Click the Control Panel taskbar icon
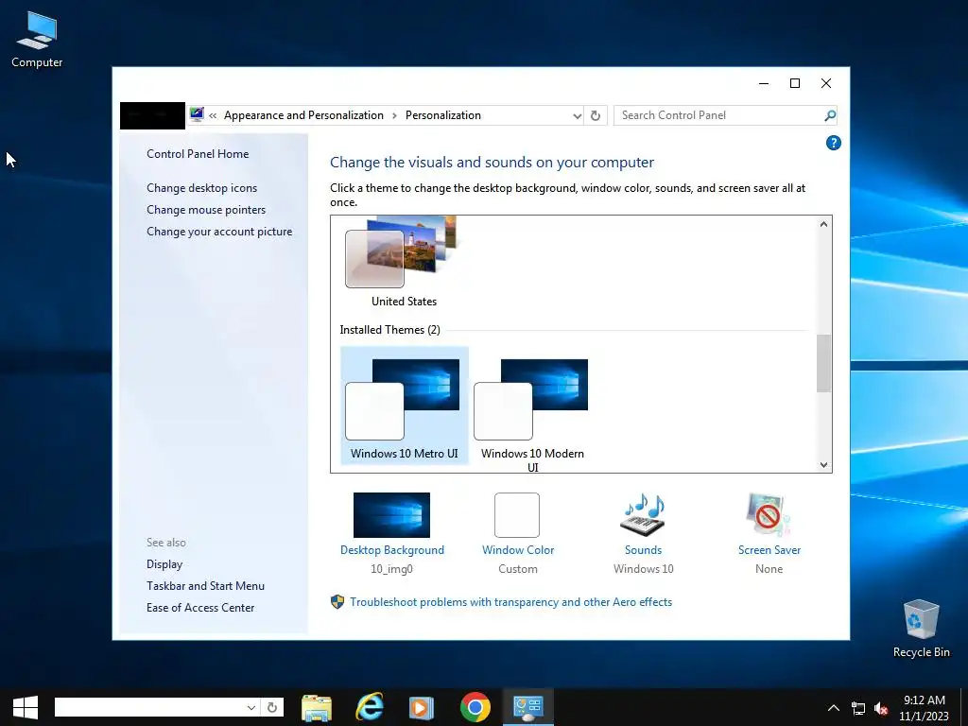The height and width of the screenshot is (726, 968). point(527,707)
